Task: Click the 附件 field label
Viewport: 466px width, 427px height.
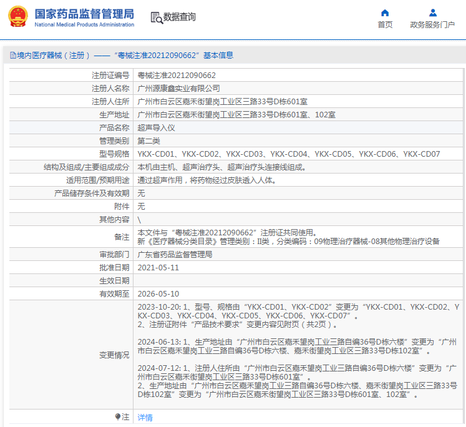Action: 122,207
